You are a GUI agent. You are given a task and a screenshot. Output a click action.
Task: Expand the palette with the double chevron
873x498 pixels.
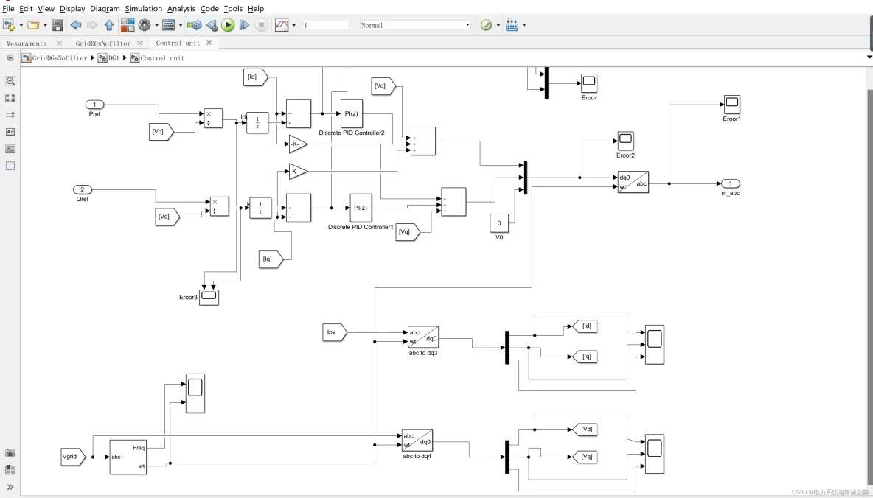click(x=10, y=487)
